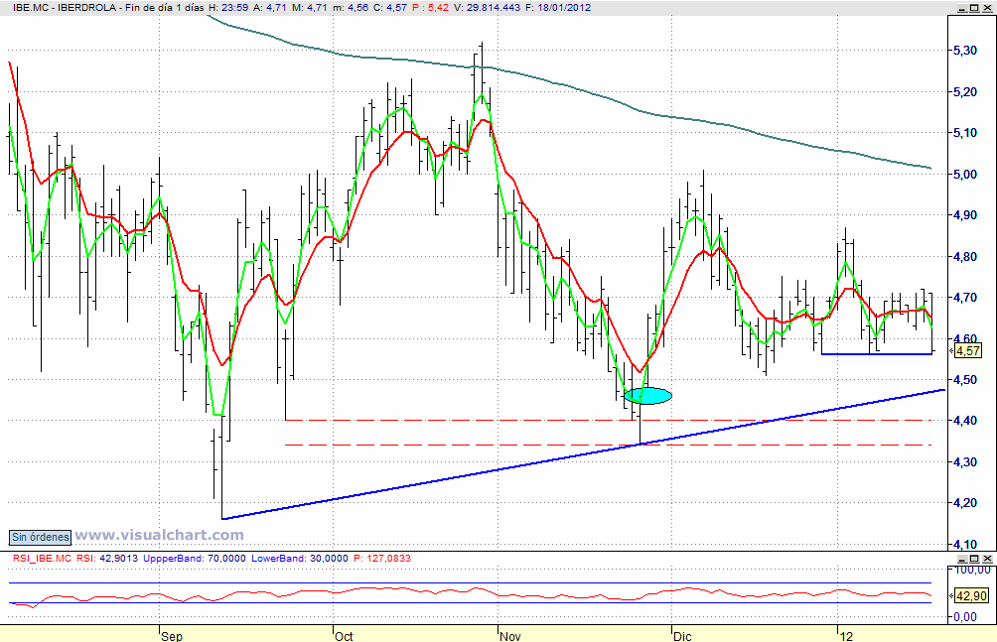The height and width of the screenshot is (642, 997).
Task: Click the 5,30 price scale label
Action: click(965, 51)
